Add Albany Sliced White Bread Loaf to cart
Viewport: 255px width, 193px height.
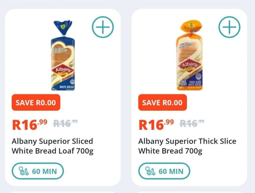pos(103,27)
